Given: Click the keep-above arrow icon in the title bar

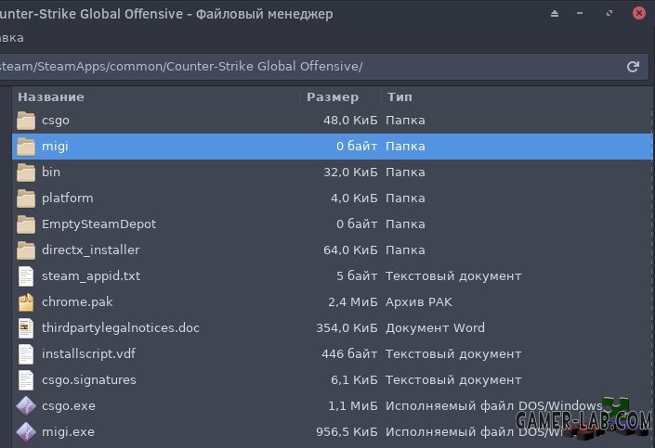Looking at the screenshot, I should [555, 13].
